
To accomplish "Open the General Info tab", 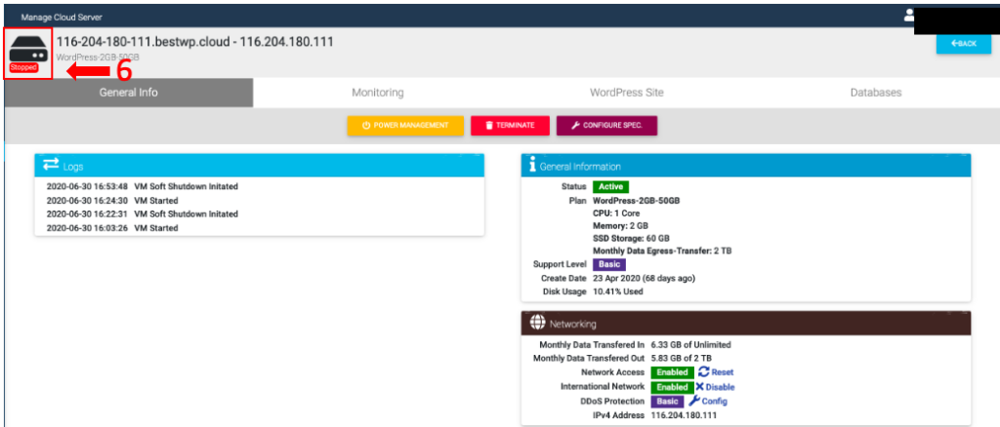I will pyautogui.click(x=128, y=93).
